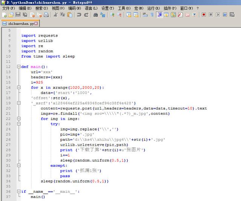
Task: Open the 语言(L) menu
Action: click(91, 8)
